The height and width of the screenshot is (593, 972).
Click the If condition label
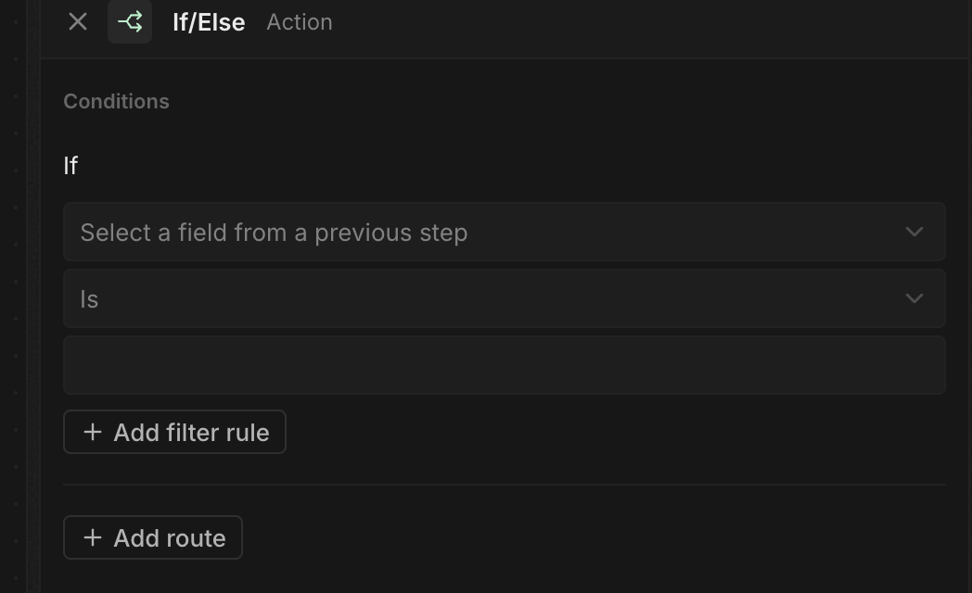[x=70, y=166]
